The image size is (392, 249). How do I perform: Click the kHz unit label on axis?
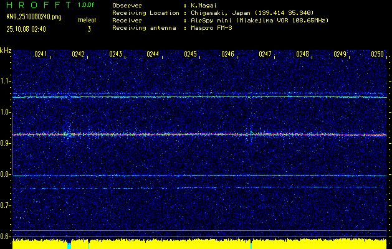coord(6,50)
